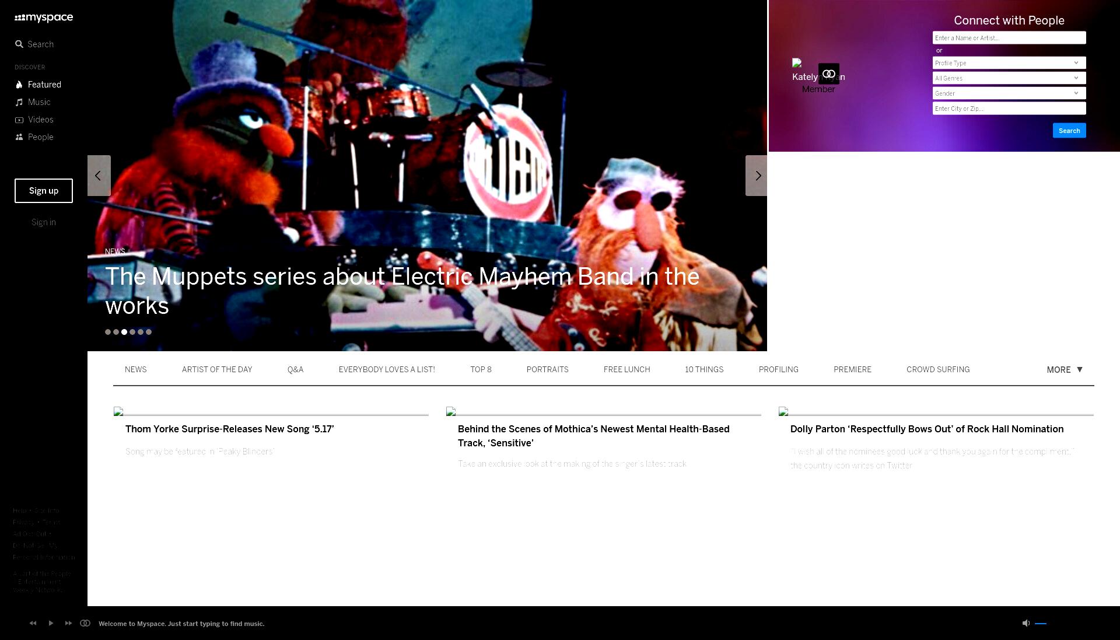The image size is (1120, 640).
Task: Click the connect icon on Member card
Action: (829, 74)
